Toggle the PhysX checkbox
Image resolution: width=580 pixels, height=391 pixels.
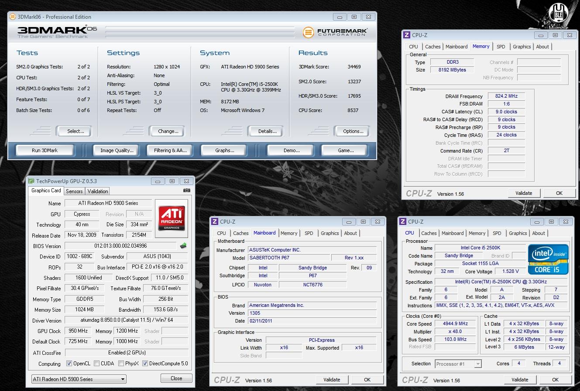pyautogui.click(x=121, y=364)
